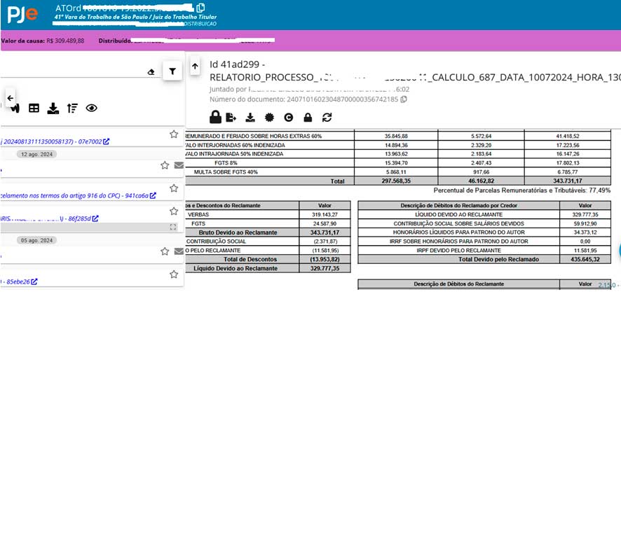This screenshot has height=558, width=621.
Task: Select honorários líquidos para patrono value 34.373,12
Action: coord(585,232)
